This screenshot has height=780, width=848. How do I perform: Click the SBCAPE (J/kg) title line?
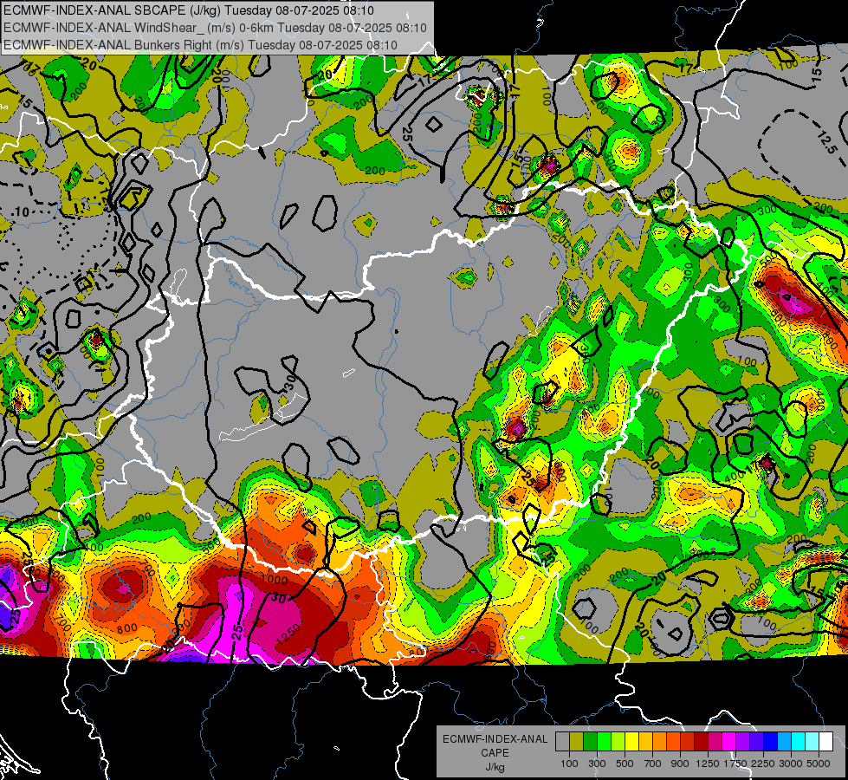click(x=188, y=10)
